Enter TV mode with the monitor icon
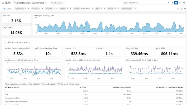The width and height of the screenshot is (187, 105). (181, 9)
